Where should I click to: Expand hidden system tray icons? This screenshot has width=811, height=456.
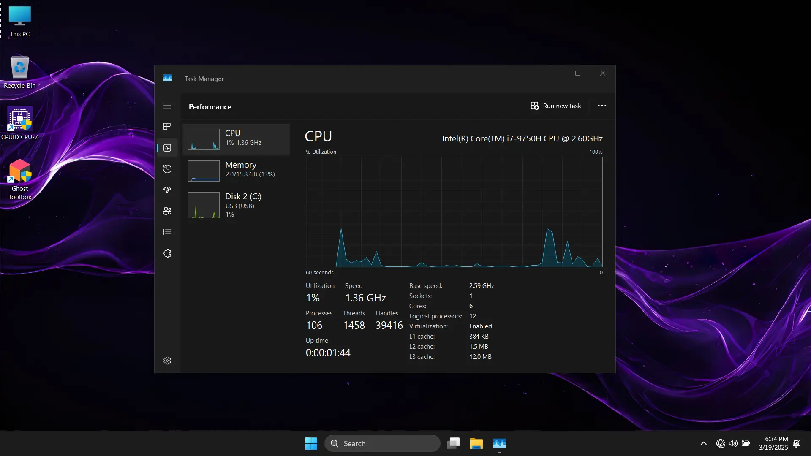coord(703,443)
